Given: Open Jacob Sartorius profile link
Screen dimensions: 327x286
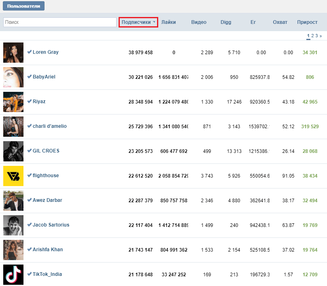Looking at the screenshot, I should click(51, 225).
